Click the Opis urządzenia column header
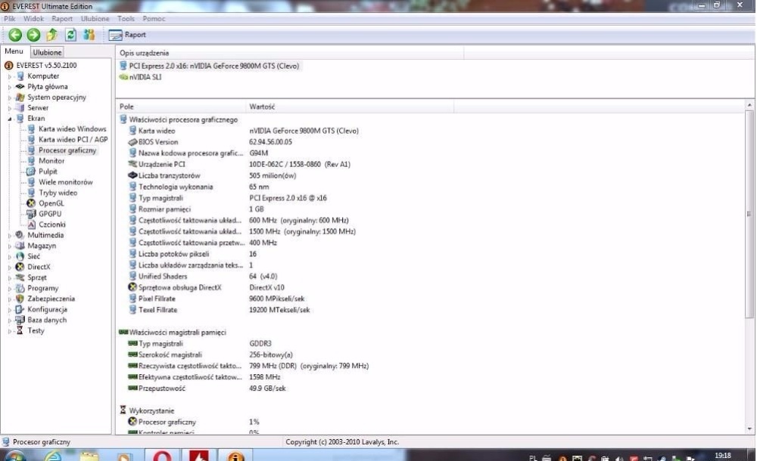 click(290, 53)
